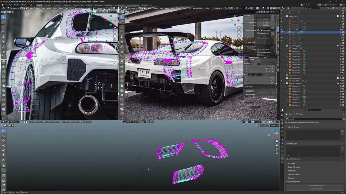
Task: Collapse the stock_body collection in outliner
Action: tap(284, 16)
